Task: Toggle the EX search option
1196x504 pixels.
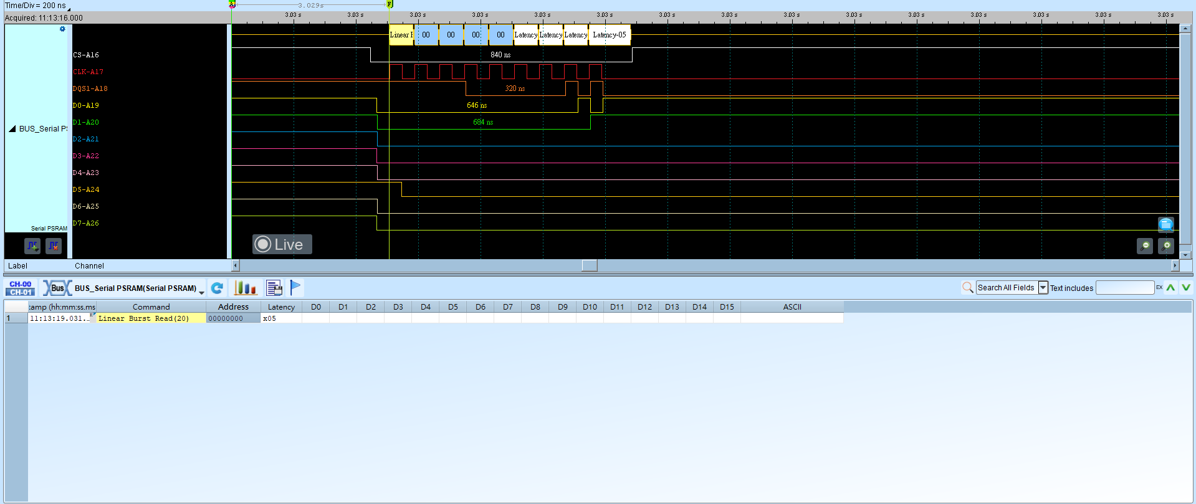Action: tap(1159, 287)
